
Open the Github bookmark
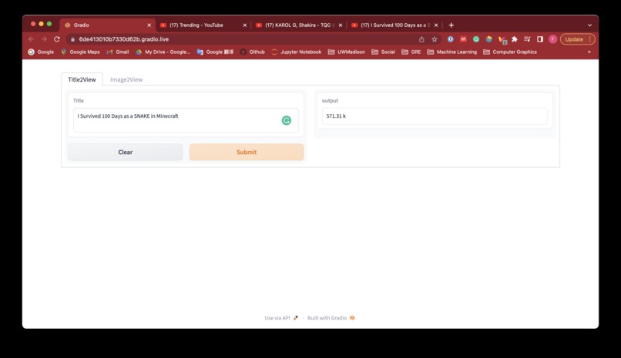[252, 52]
